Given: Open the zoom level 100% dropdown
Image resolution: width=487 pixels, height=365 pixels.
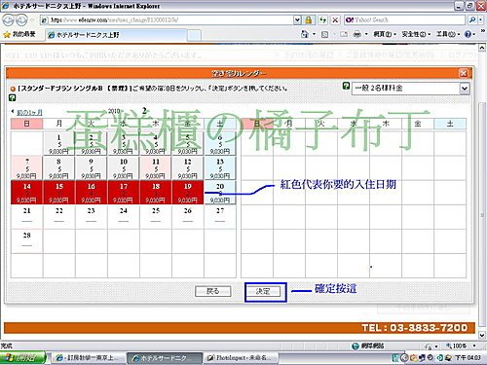Looking at the screenshot, I should pyautogui.click(x=474, y=346).
